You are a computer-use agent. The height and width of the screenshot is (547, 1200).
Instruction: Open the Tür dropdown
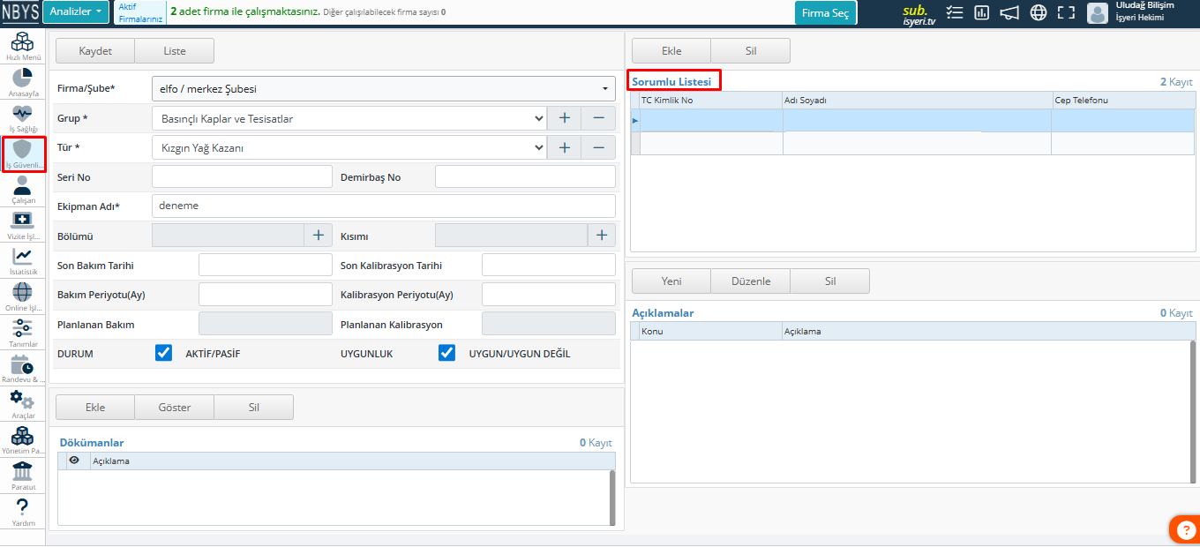pyautogui.click(x=349, y=148)
